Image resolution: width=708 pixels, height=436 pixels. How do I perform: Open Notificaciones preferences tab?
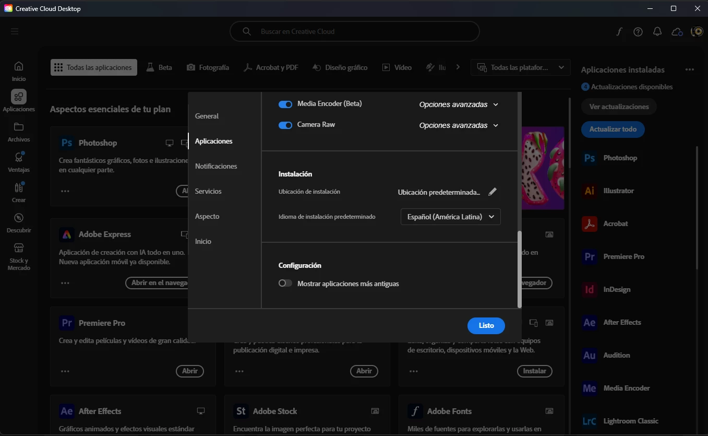coord(216,166)
